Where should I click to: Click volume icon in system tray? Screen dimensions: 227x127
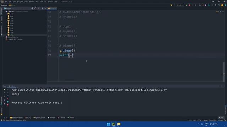[214, 124]
